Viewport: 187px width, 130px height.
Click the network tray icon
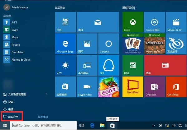pos(167,125)
